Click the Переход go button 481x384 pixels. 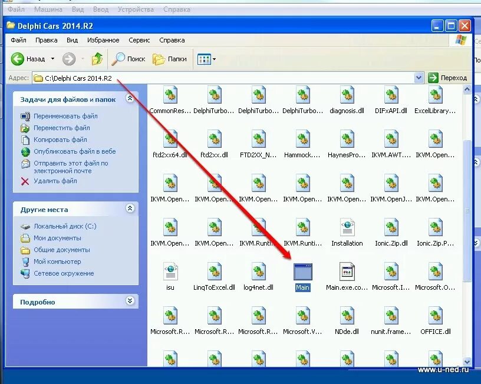tap(448, 78)
